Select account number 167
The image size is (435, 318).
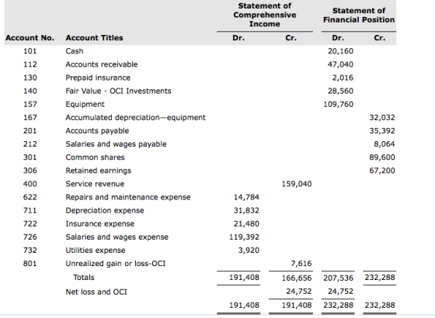pyautogui.click(x=30, y=118)
